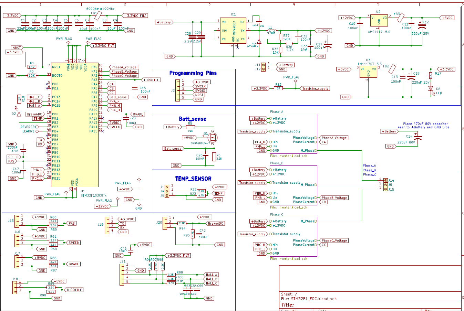The height and width of the screenshot is (311, 464).
Task: Select the D13 BAT30KFILM diode
Action: coord(259,41)
